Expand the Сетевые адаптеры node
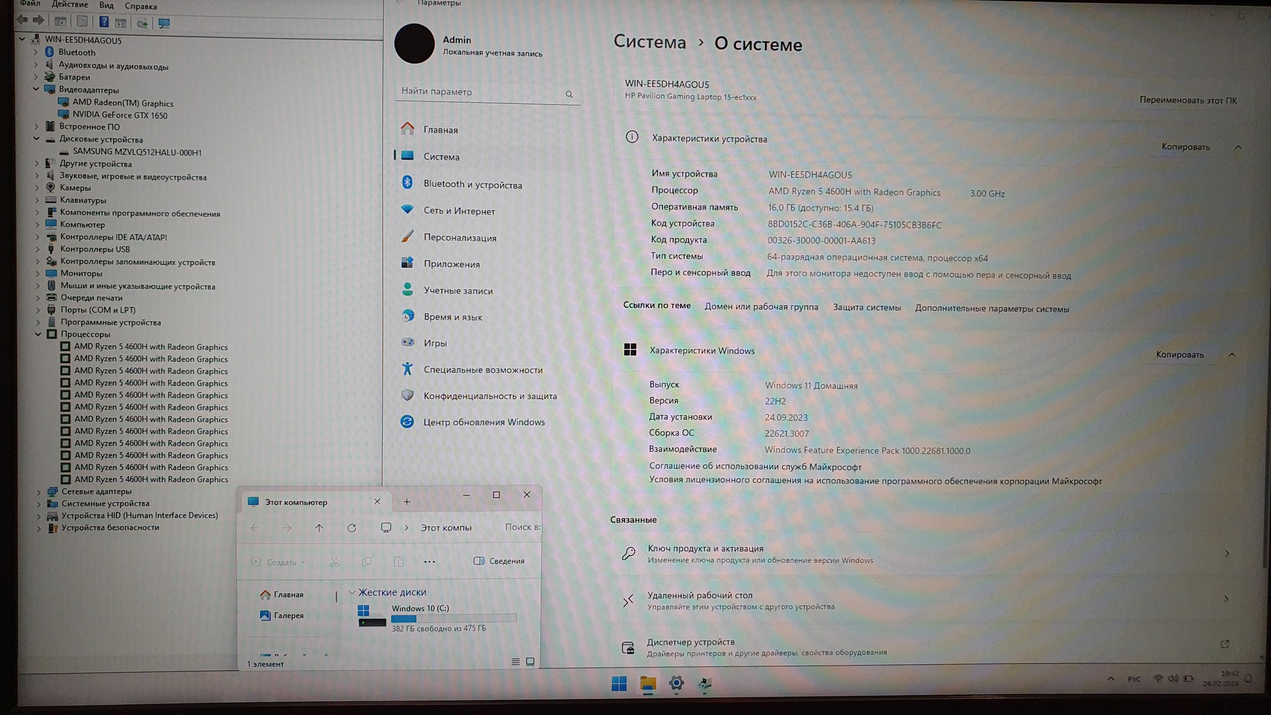The image size is (1271, 715). coord(38,492)
